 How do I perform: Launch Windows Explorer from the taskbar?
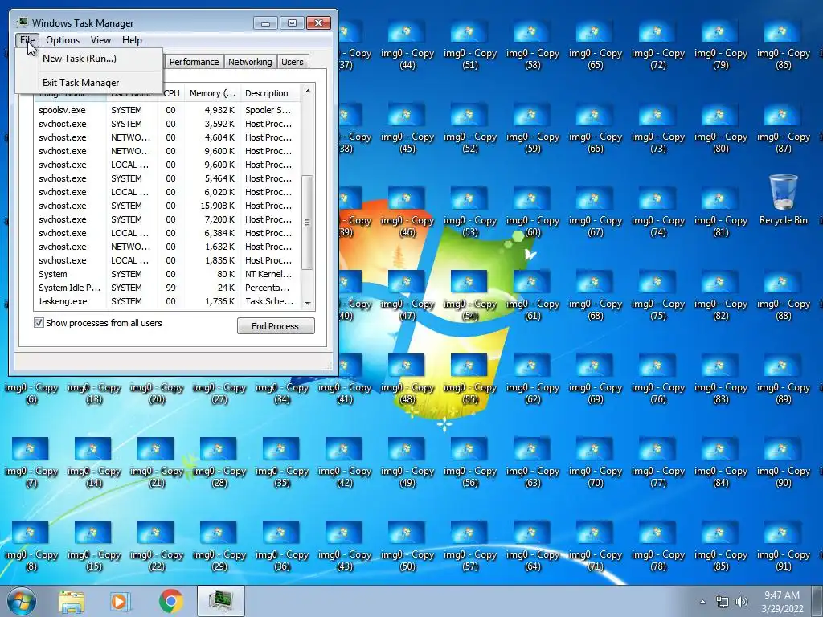[x=72, y=601]
